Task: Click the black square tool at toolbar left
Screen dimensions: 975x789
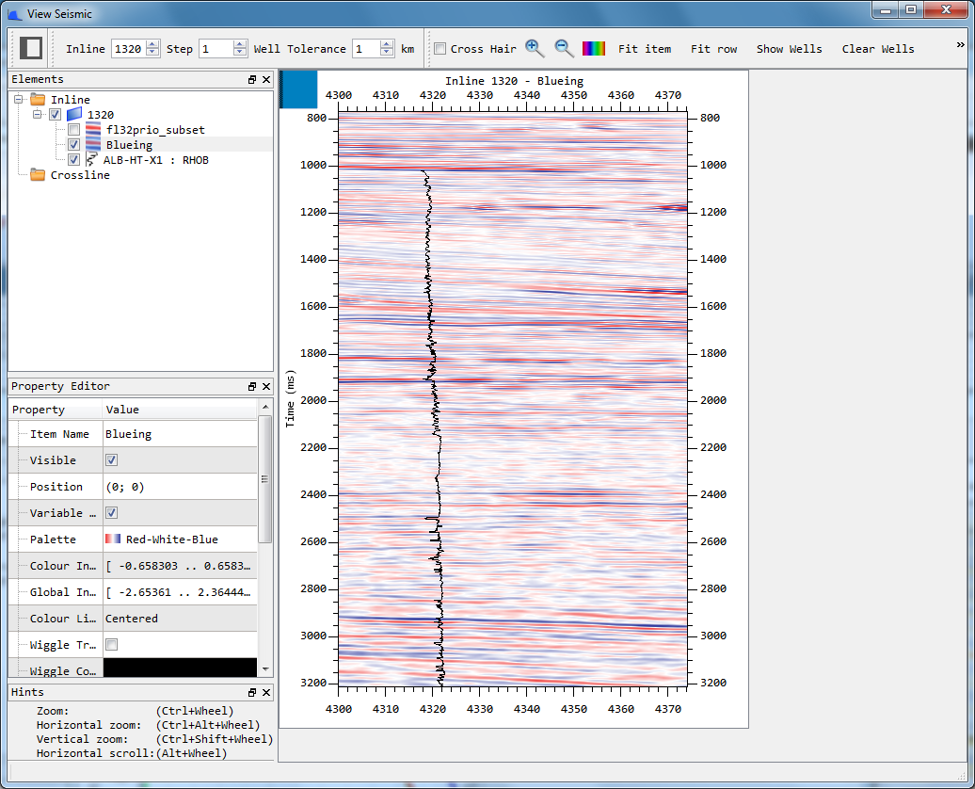Action: 32,47
